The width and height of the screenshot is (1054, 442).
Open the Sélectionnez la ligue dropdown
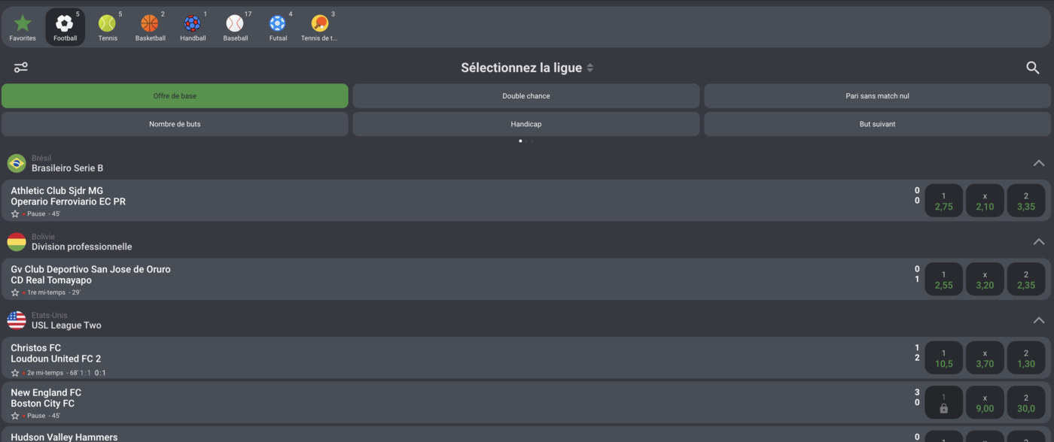point(527,68)
